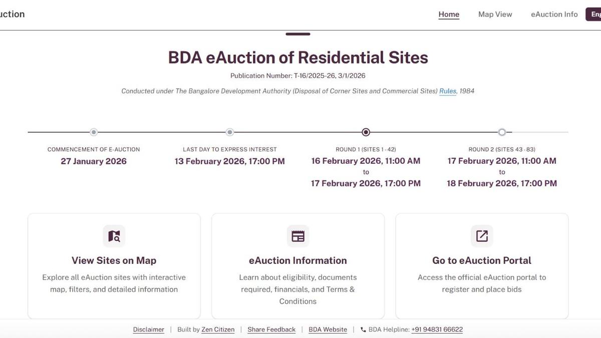Select the Round 2 timeline marker
Viewport: 601px width, 338px height.
coord(502,132)
